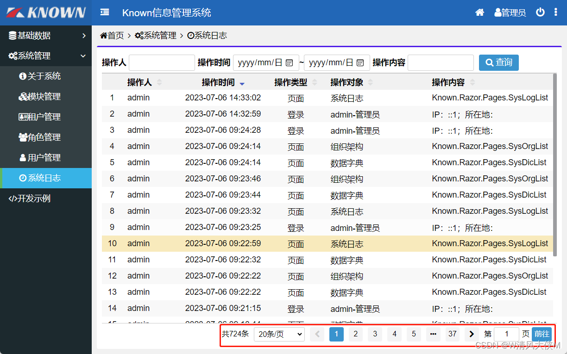Click SysOrgList content in row 12
The image size is (567, 354).
pos(490,276)
